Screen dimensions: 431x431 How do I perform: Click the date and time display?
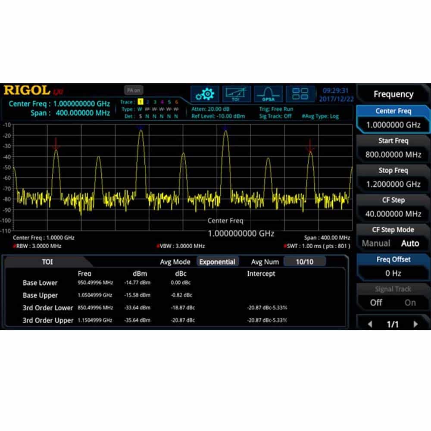click(x=336, y=95)
